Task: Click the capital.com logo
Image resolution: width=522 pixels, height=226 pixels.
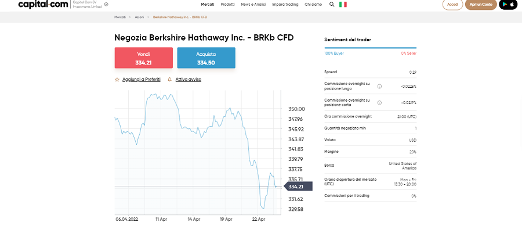Action: pos(43,4)
